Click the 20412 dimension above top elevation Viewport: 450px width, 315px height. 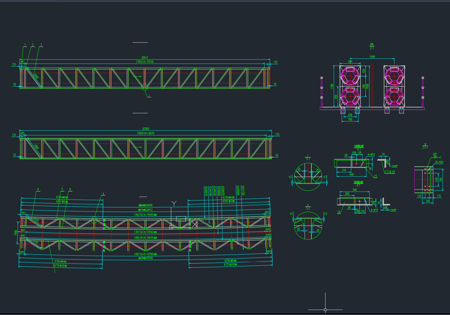145,58
